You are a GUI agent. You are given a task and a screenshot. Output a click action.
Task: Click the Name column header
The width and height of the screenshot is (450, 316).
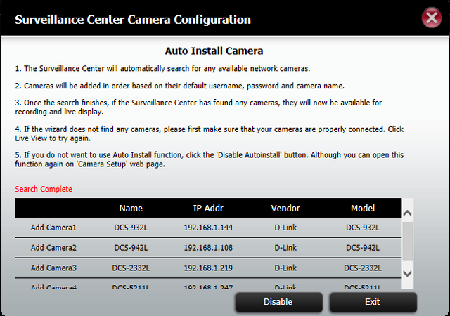click(131, 208)
